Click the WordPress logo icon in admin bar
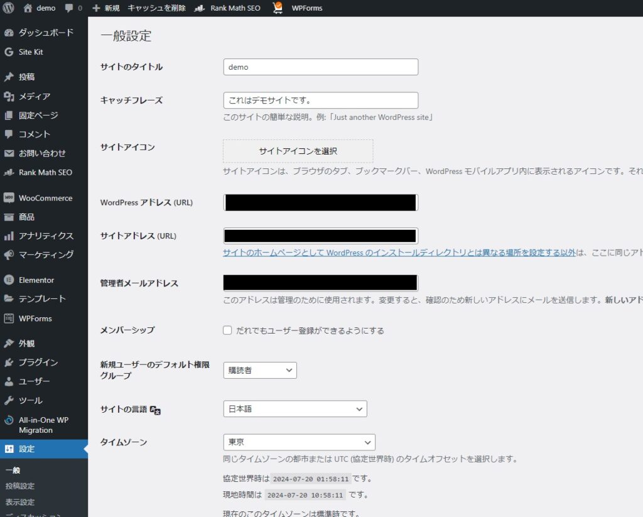 [9, 8]
